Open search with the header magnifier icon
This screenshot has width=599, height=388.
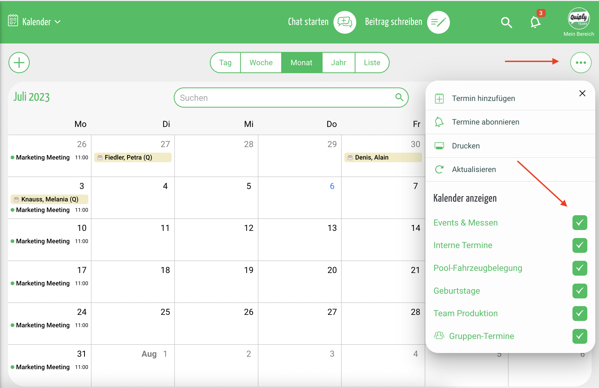pos(506,23)
